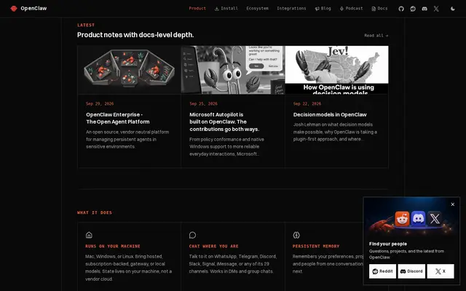The width and height of the screenshot is (466, 291).
Task: Click the LATEST section label
Action: pyautogui.click(x=86, y=25)
